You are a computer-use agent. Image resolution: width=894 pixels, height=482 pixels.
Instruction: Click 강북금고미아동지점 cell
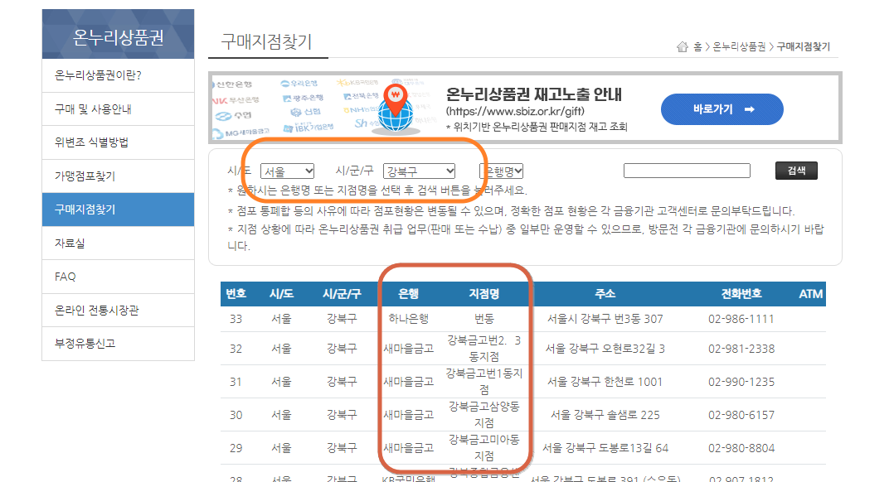pyautogui.click(x=484, y=447)
